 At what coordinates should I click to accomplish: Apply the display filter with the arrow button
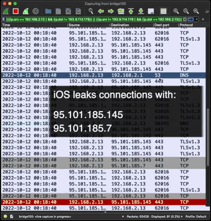coord(191,19)
